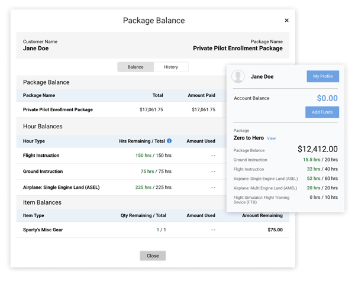This screenshot has height=281, width=355.
Task: Click the 32 hrs / 40 hrs Flight Instruction value
Action: point(322,169)
